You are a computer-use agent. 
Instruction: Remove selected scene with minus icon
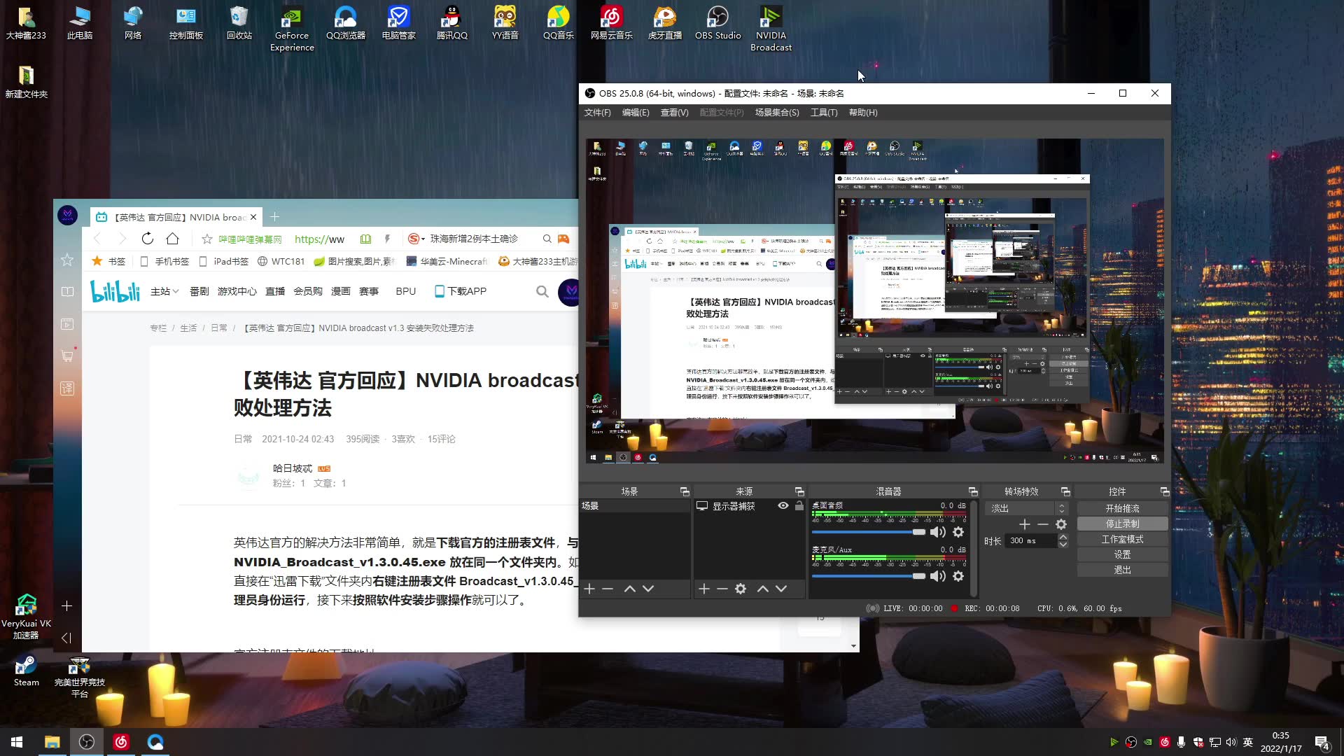coord(608,589)
